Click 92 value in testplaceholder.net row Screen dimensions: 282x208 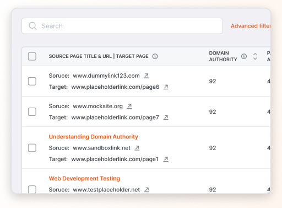[x=213, y=190]
